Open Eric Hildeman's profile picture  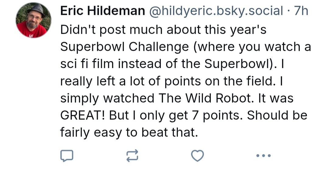click(34, 20)
